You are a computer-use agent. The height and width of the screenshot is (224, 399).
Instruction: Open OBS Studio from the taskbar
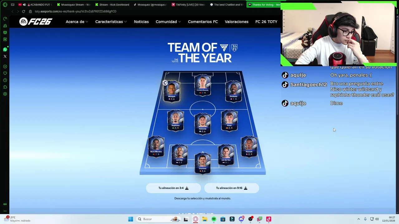coord(250,219)
